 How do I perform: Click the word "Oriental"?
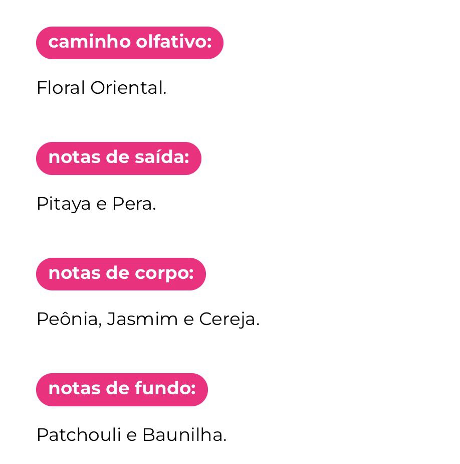tap(128, 88)
